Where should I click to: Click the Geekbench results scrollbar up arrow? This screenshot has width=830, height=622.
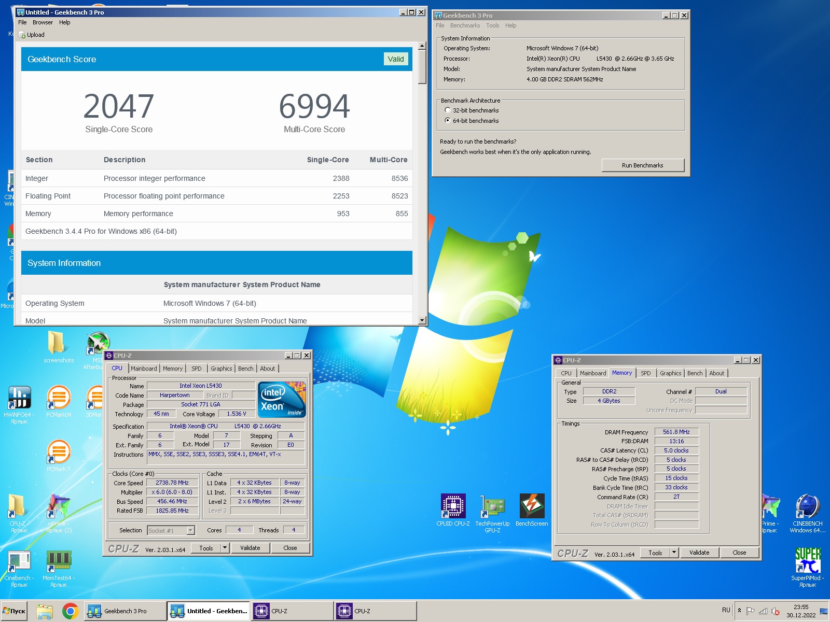422,46
